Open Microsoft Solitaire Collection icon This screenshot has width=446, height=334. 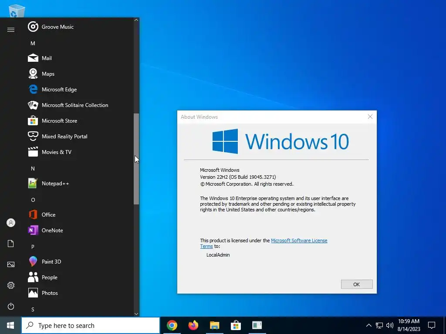pos(33,105)
